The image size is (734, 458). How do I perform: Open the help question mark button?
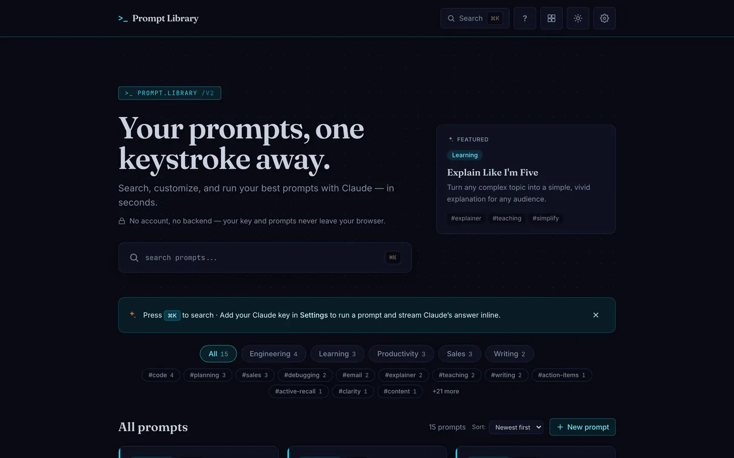525,18
